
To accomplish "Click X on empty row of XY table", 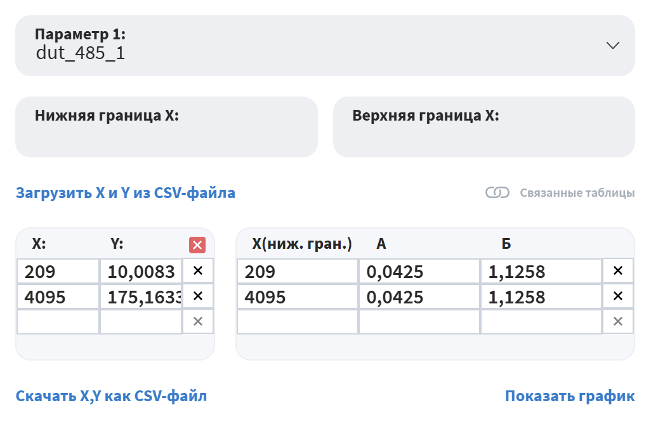I will (197, 322).
